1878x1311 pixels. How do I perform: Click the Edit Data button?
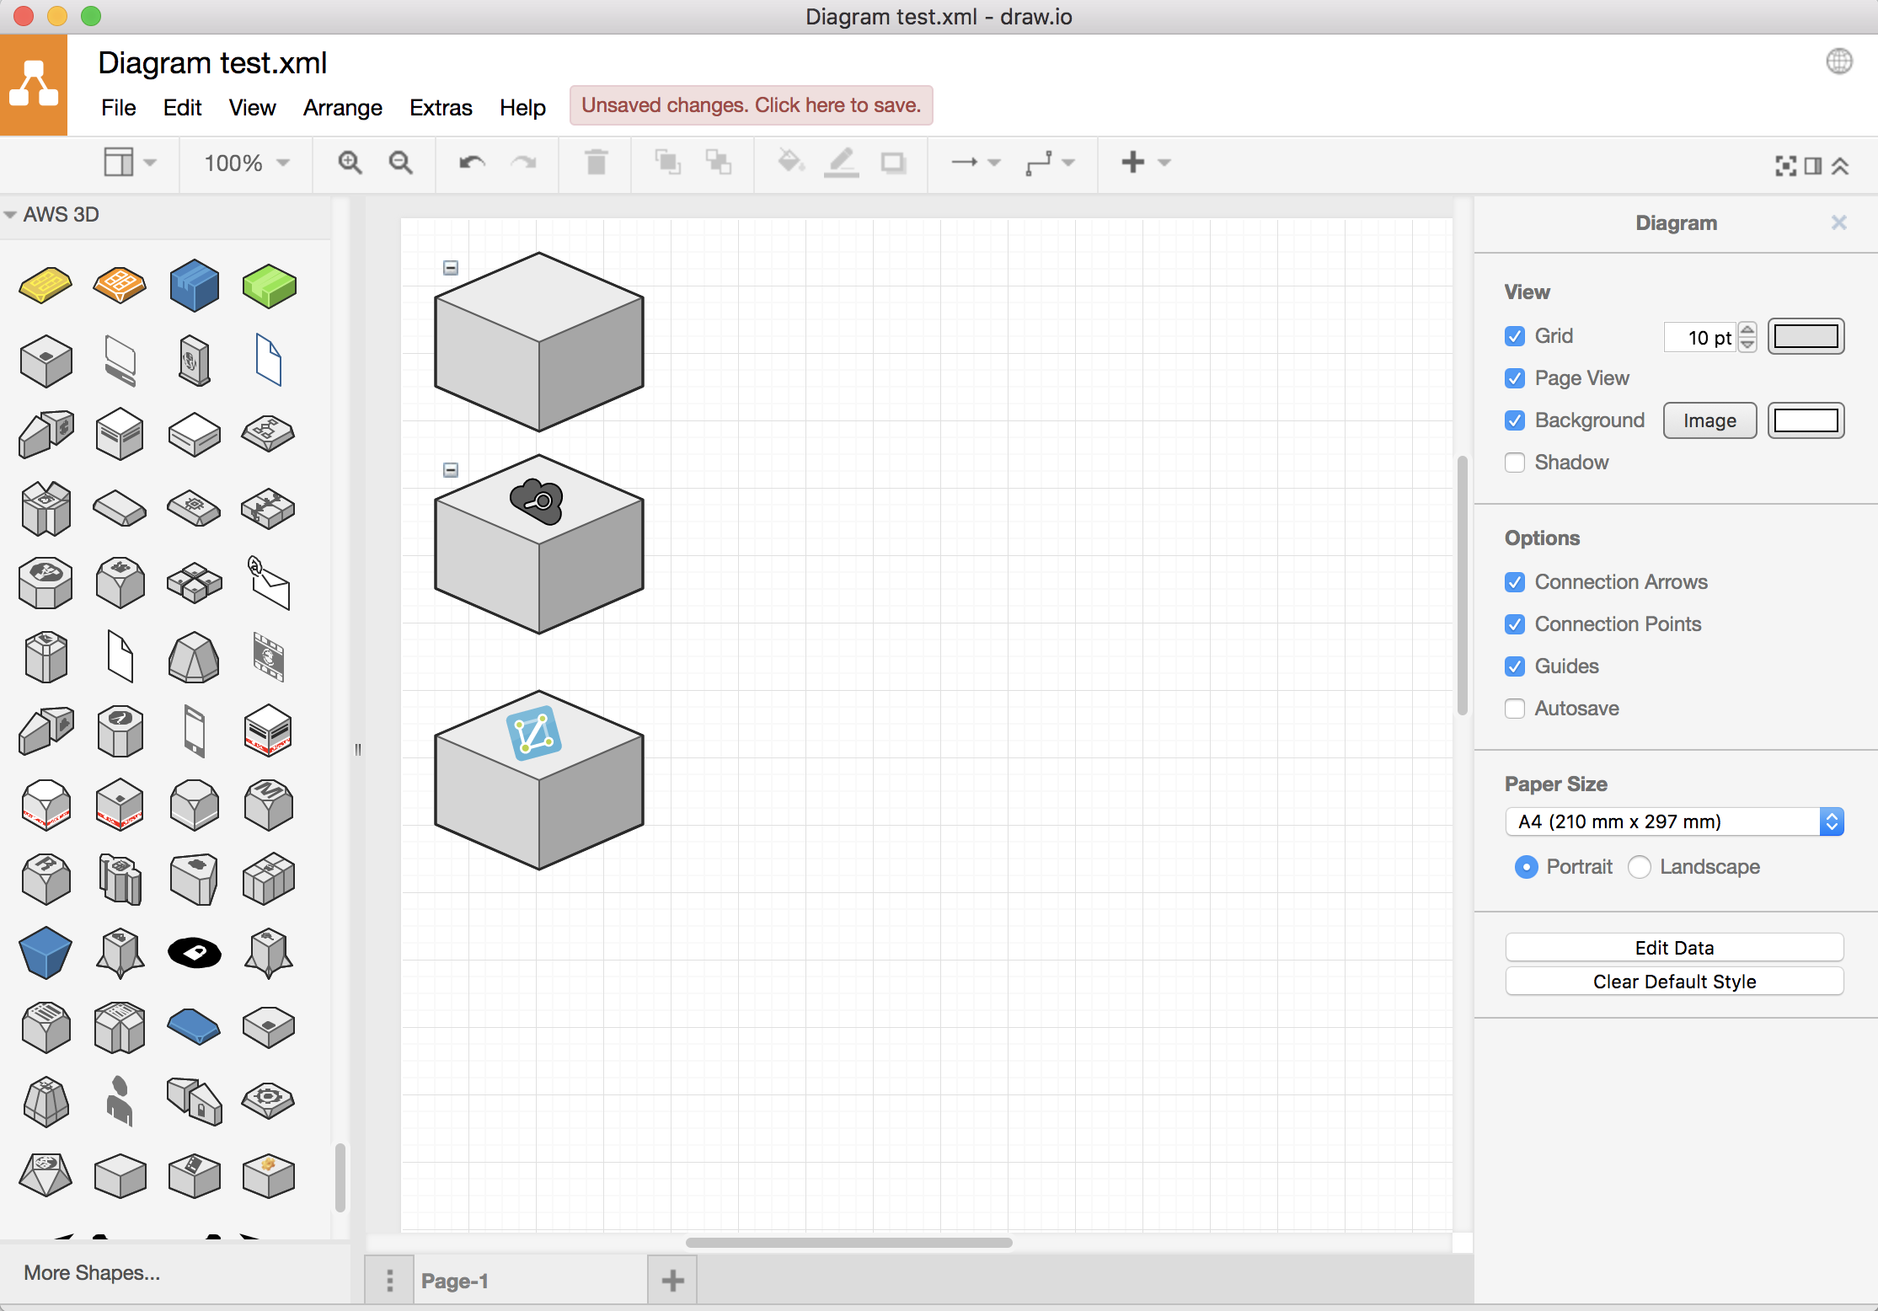click(1674, 948)
